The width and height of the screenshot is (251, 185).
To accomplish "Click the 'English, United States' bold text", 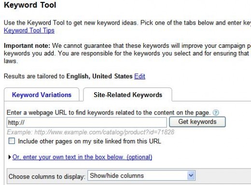I will coord(99,76).
